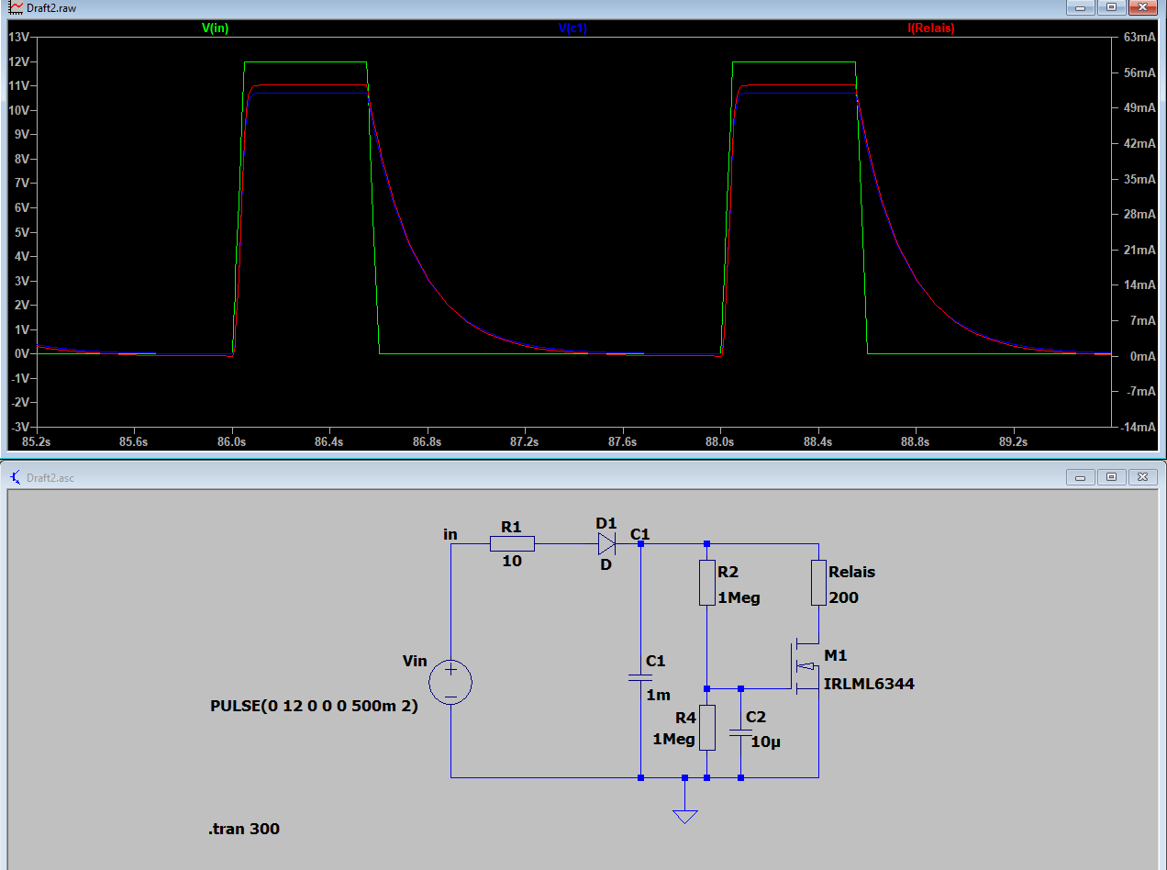Click the C1 net label near diode

pyautogui.click(x=640, y=534)
